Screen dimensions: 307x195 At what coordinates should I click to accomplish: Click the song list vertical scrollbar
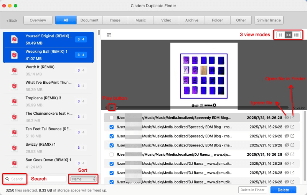click(99, 32)
